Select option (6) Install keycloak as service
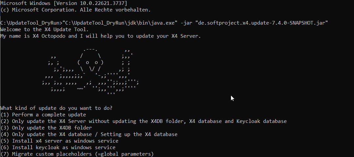The width and height of the screenshot is (354, 157). pyautogui.click(x=58, y=147)
